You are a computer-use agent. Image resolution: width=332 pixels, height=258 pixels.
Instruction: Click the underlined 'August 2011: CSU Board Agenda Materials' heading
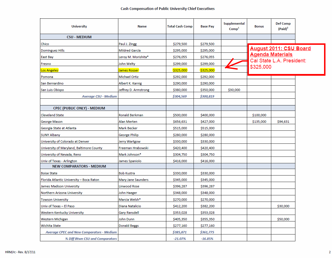[x=280, y=51]
